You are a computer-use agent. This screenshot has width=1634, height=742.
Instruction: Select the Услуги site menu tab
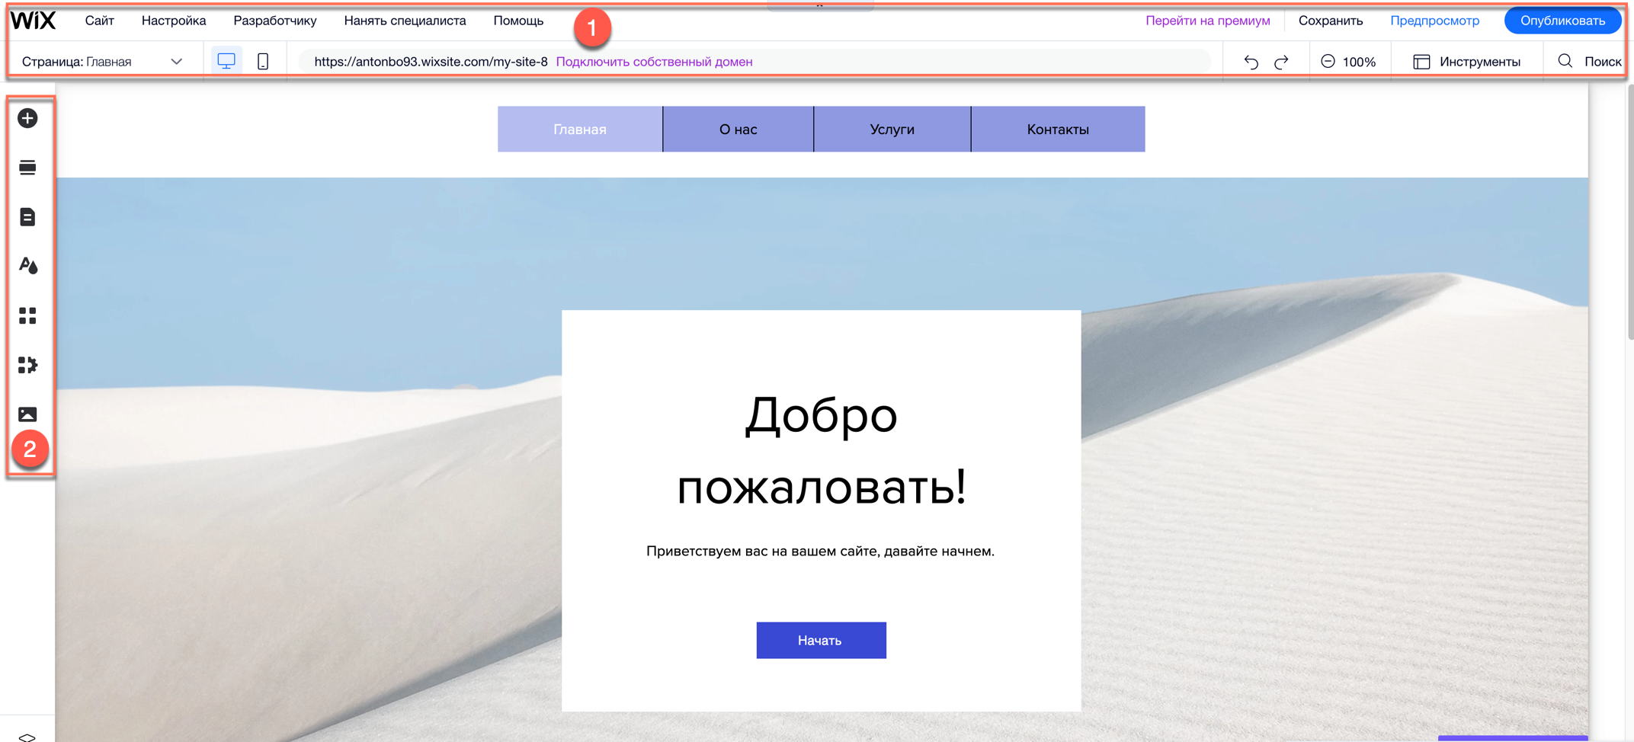tap(892, 130)
